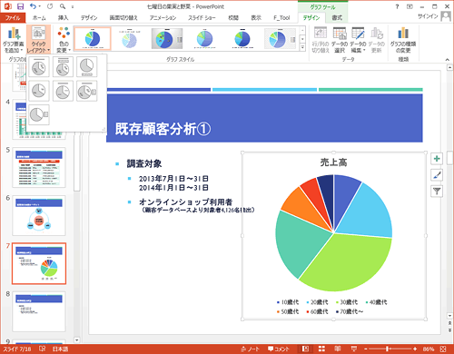This screenshot has height=354, width=454.
Task: Open the Chart Styles paintbrush button
Action: pos(437,175)
